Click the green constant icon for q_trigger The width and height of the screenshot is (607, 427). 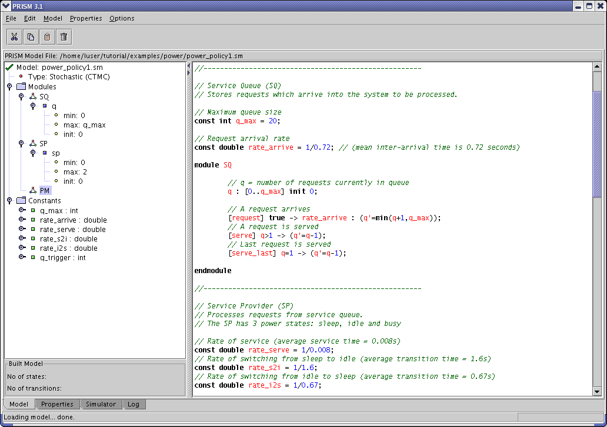point(33,257)
